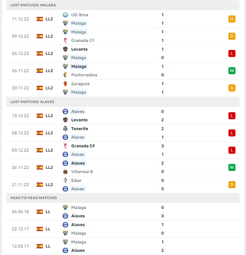Open the 22.12.17 Alaves vs Malaga match

coord(123,229)
